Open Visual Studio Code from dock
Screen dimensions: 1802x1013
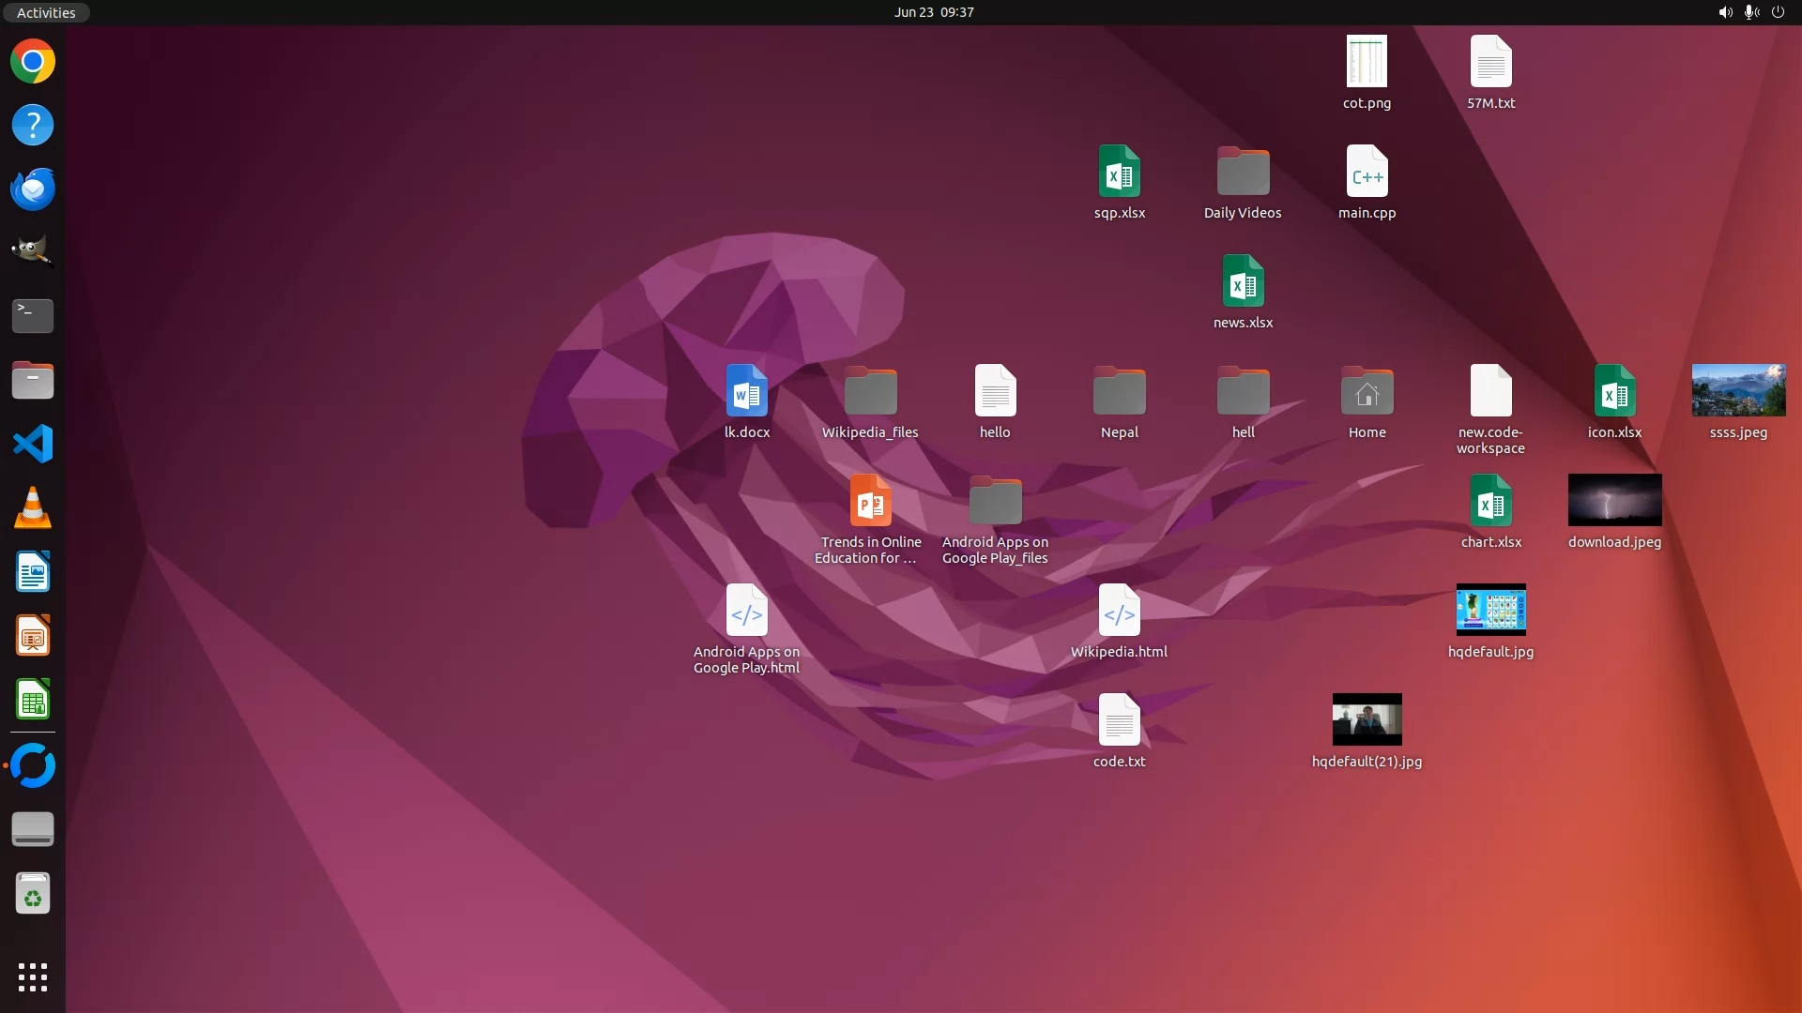tap(33, 444)
